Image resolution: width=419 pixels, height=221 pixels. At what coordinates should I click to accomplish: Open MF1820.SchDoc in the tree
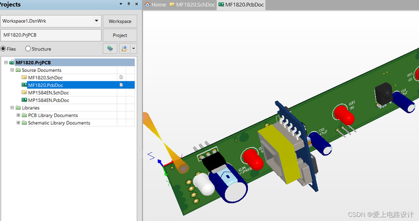(45, 78)
